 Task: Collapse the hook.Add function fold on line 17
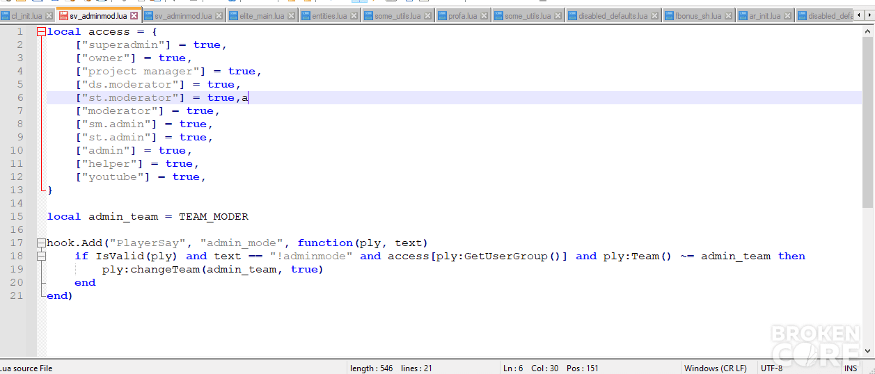pos(41,243)
